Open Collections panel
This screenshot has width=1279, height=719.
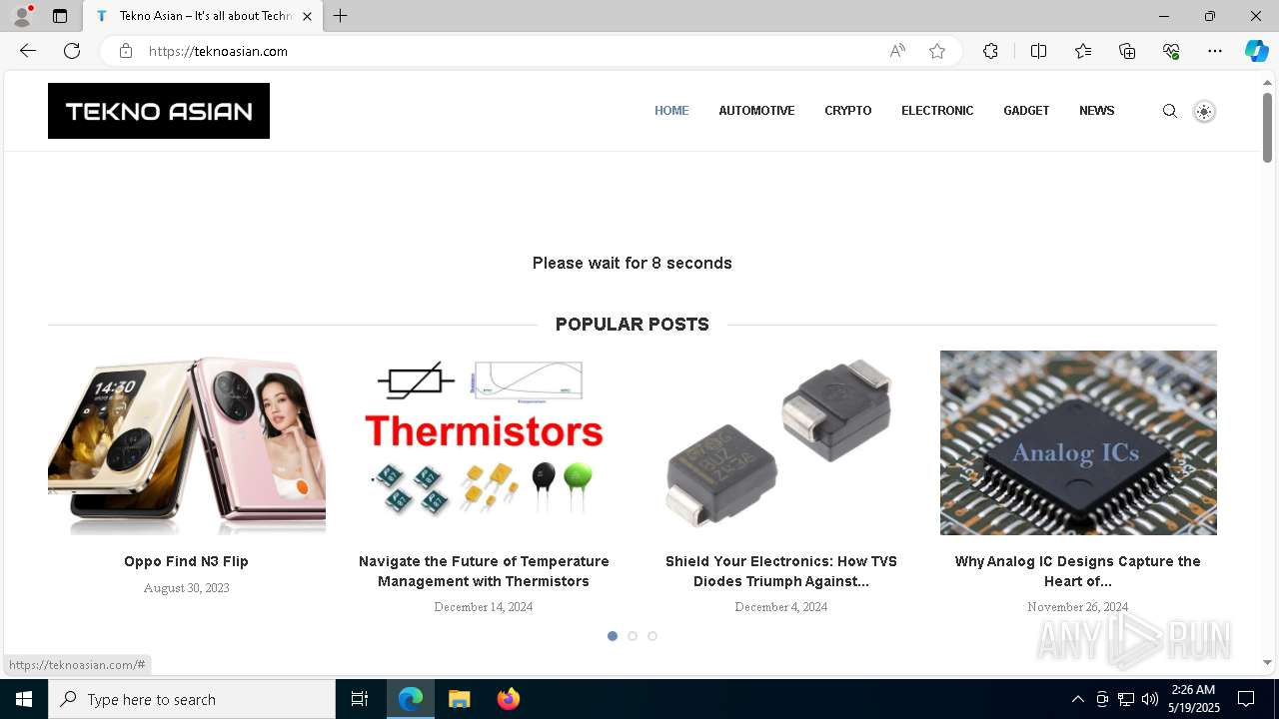click(1127, 51)
